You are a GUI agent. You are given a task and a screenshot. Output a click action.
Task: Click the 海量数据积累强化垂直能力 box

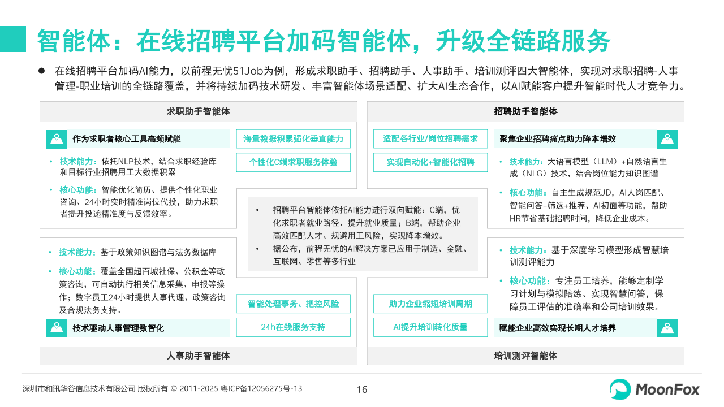tap(293, 139)
